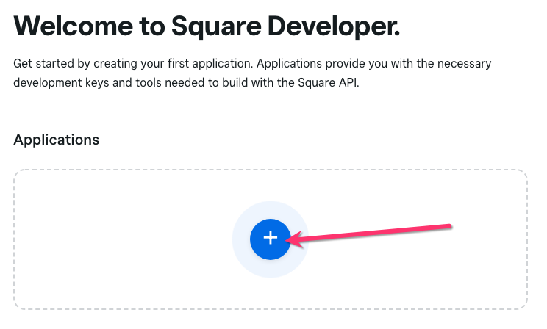547x329 pixels.
Task: Select the "Applications" section heading
Action: (56, 140)
